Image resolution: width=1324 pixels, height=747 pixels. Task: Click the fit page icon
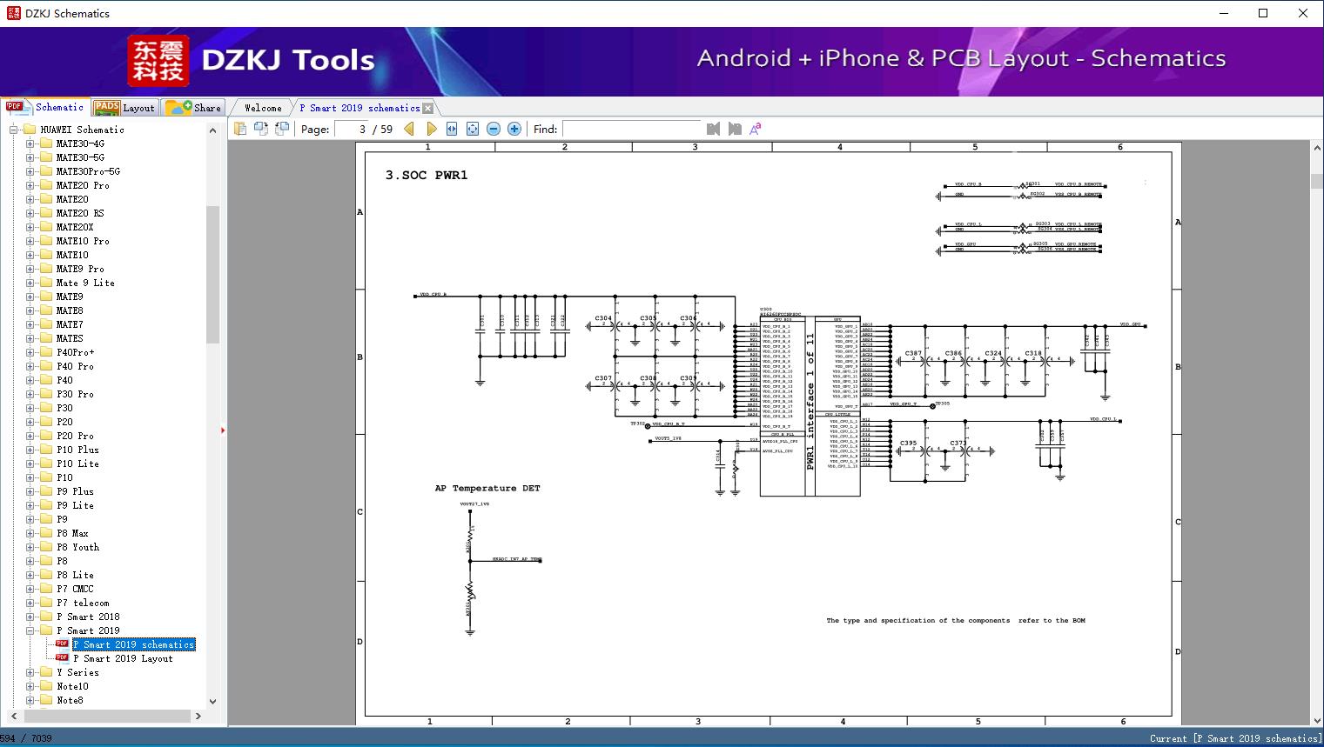click(x=473, y=129)
